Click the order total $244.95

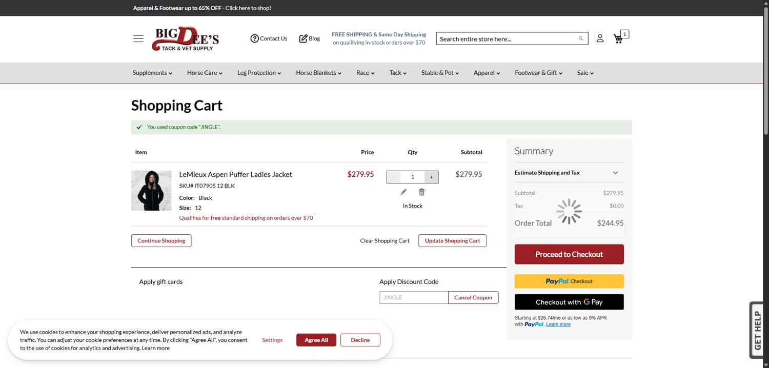(610, 223)
